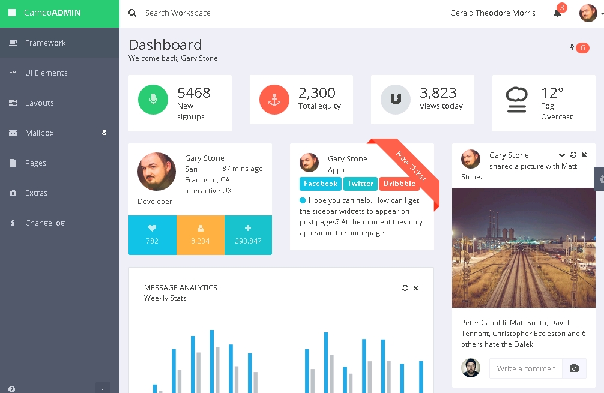
Task: Refresh the Message Analytics widget
Action: pos(405,288)
